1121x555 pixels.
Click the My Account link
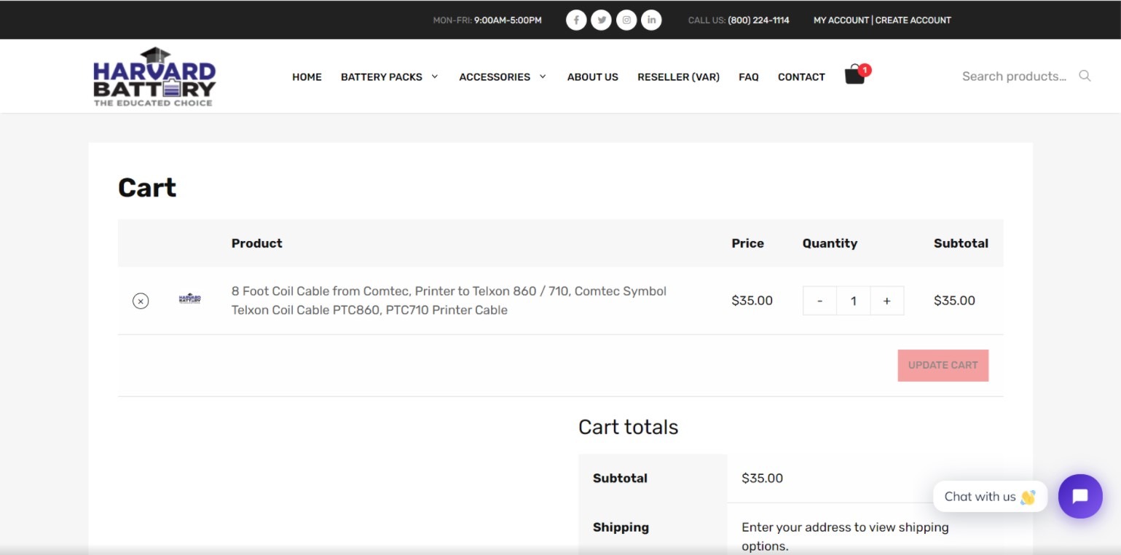tap(841, 20)
